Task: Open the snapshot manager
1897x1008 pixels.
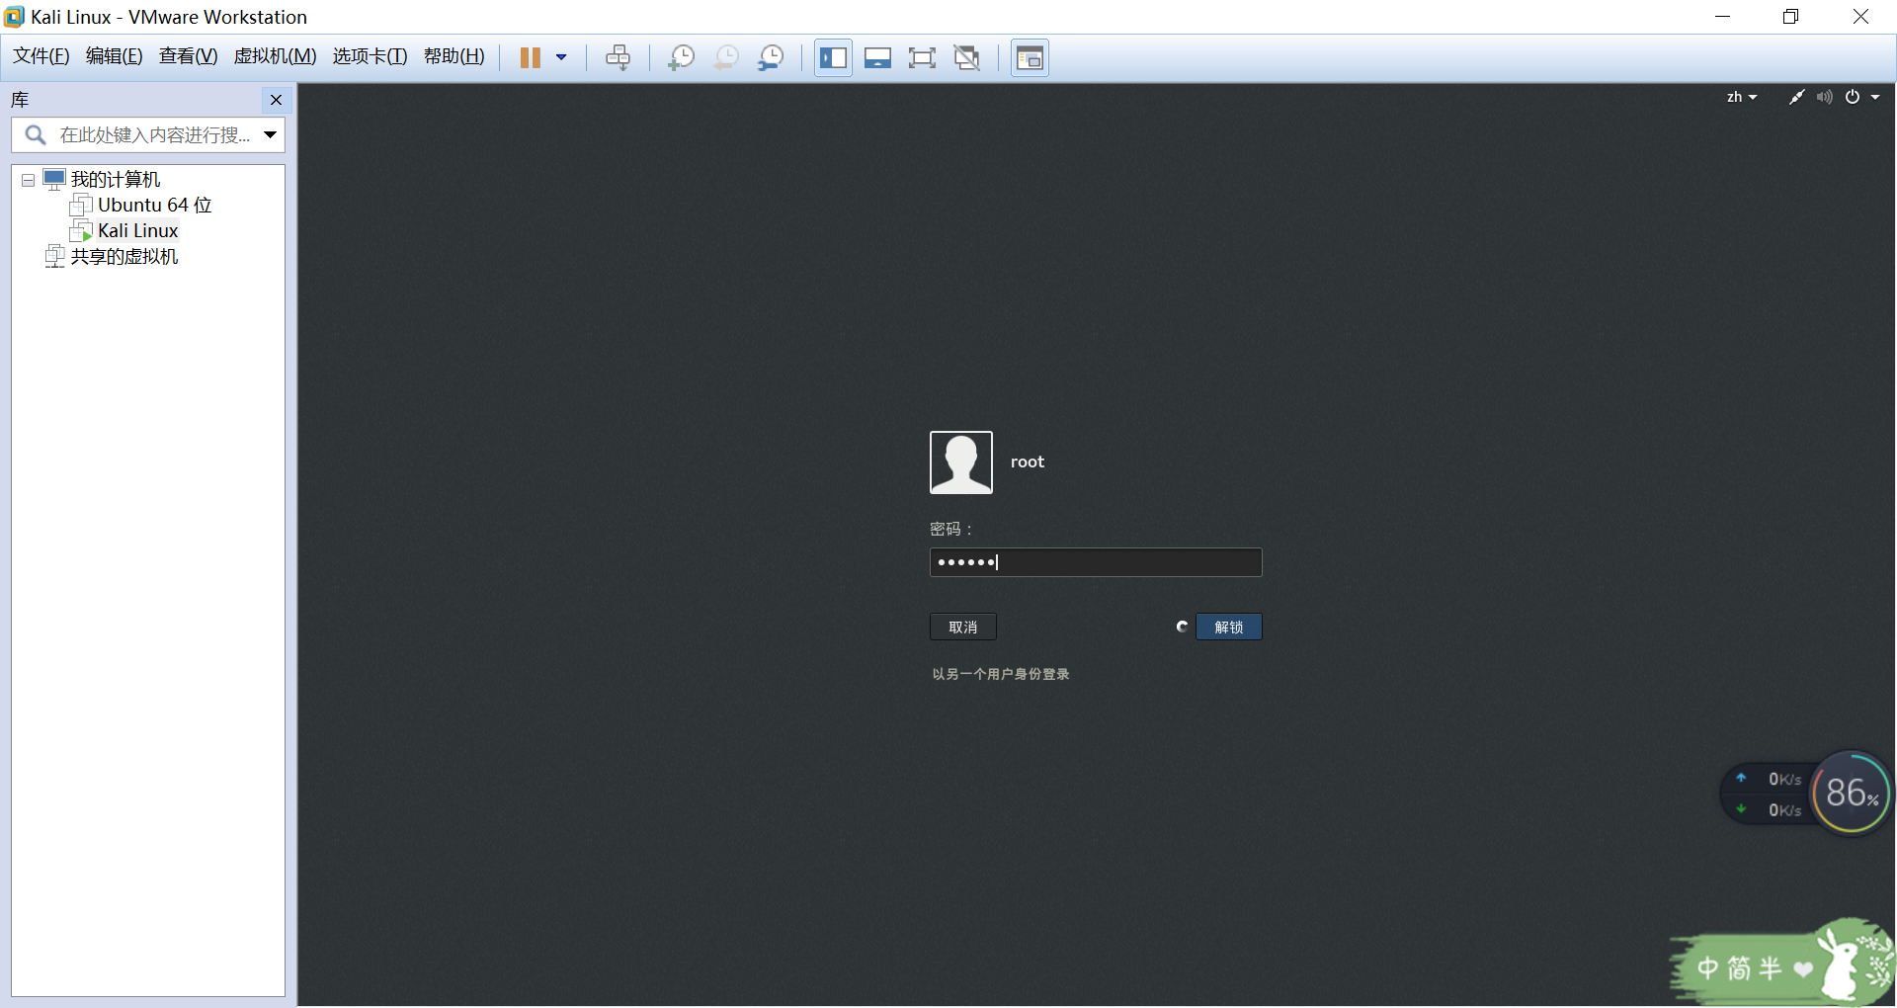Action: (x=771, y=57)
